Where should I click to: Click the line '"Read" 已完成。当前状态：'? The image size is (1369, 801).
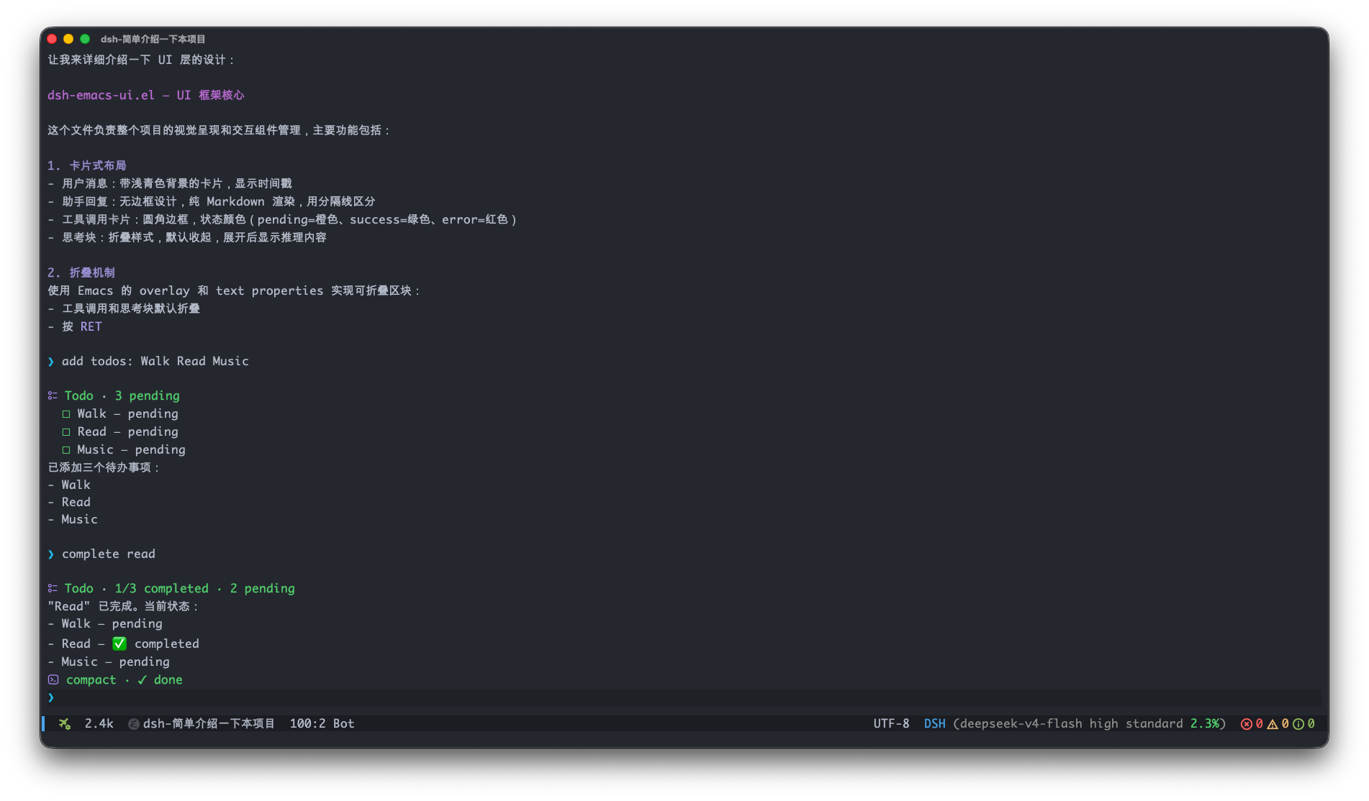click(x=123, y=606)
